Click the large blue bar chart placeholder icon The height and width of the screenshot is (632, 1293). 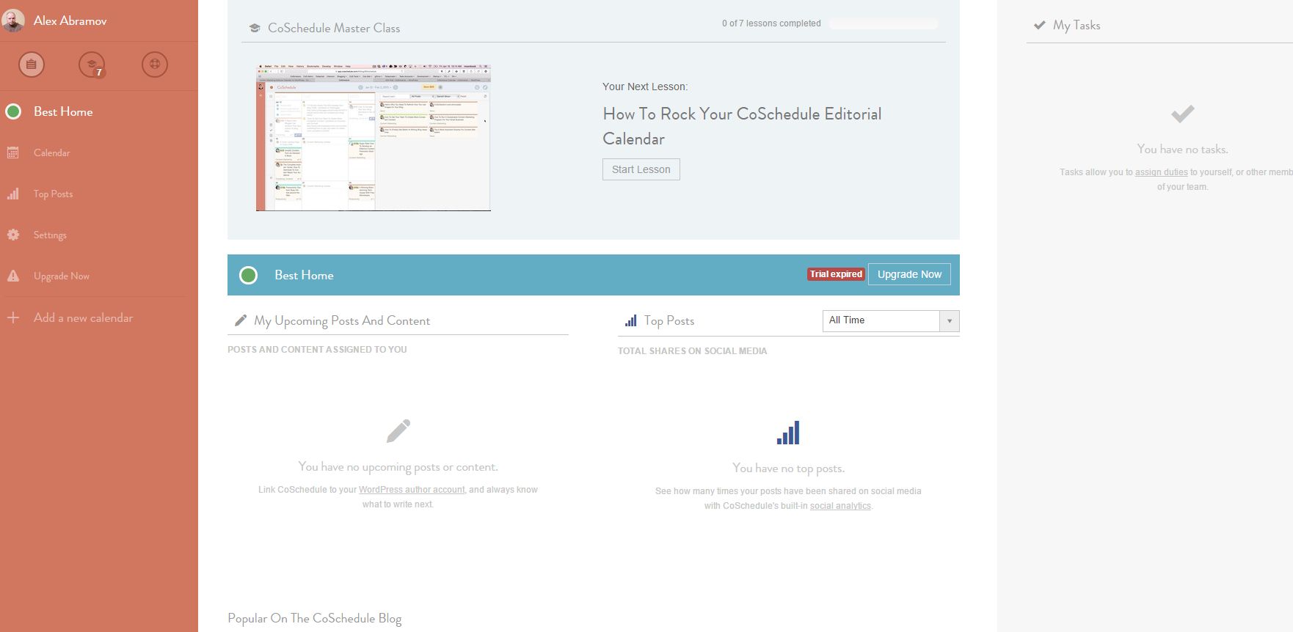click(x=788, y=433)
